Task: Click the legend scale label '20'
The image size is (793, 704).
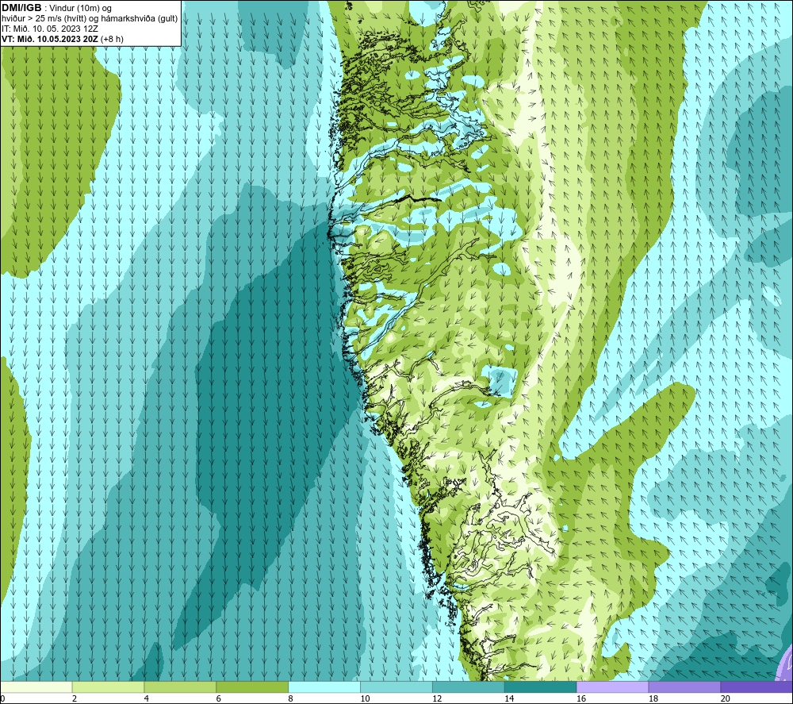Action: (x=726, y=698)
